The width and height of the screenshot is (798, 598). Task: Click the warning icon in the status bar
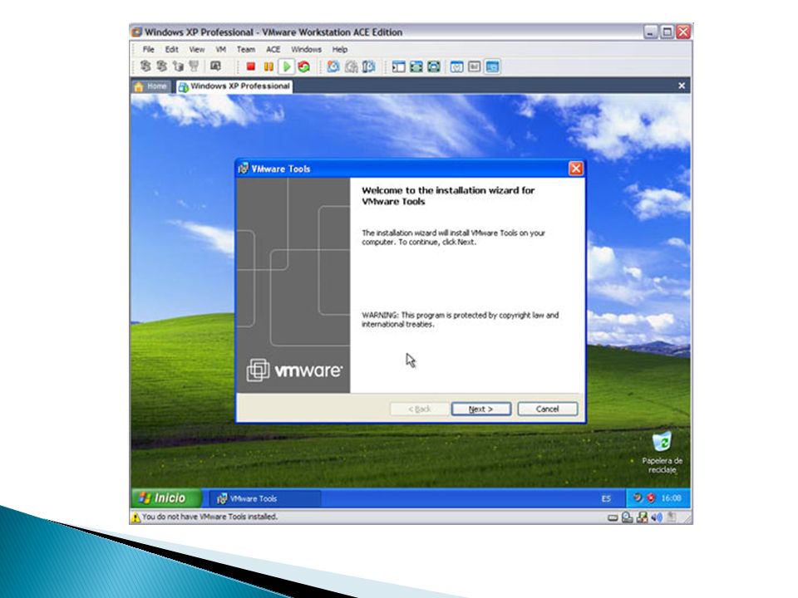[x=135, y=517]
